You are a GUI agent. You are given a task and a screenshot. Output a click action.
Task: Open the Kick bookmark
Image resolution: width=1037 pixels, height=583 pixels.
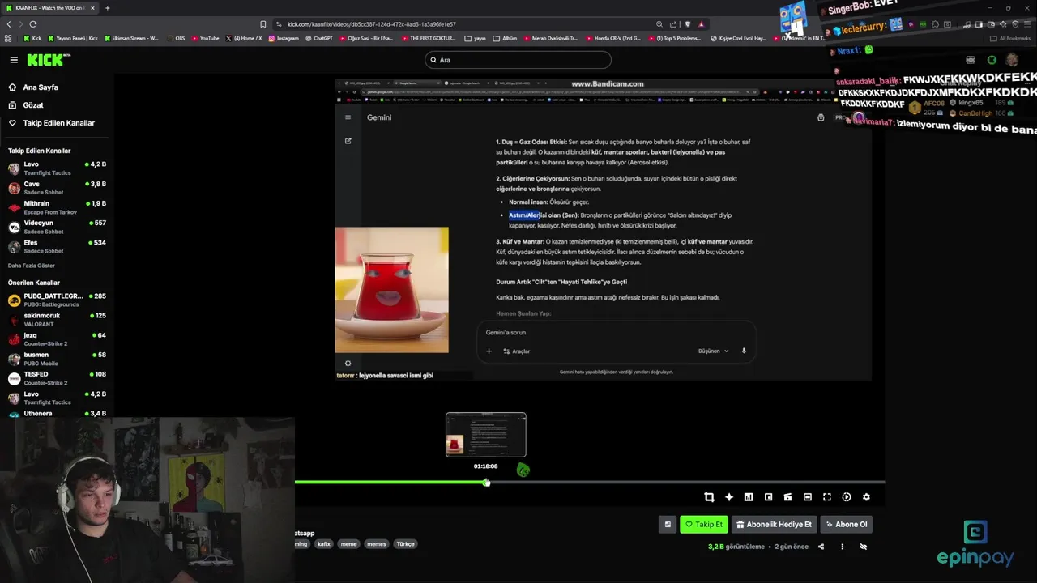click(32, 38)
